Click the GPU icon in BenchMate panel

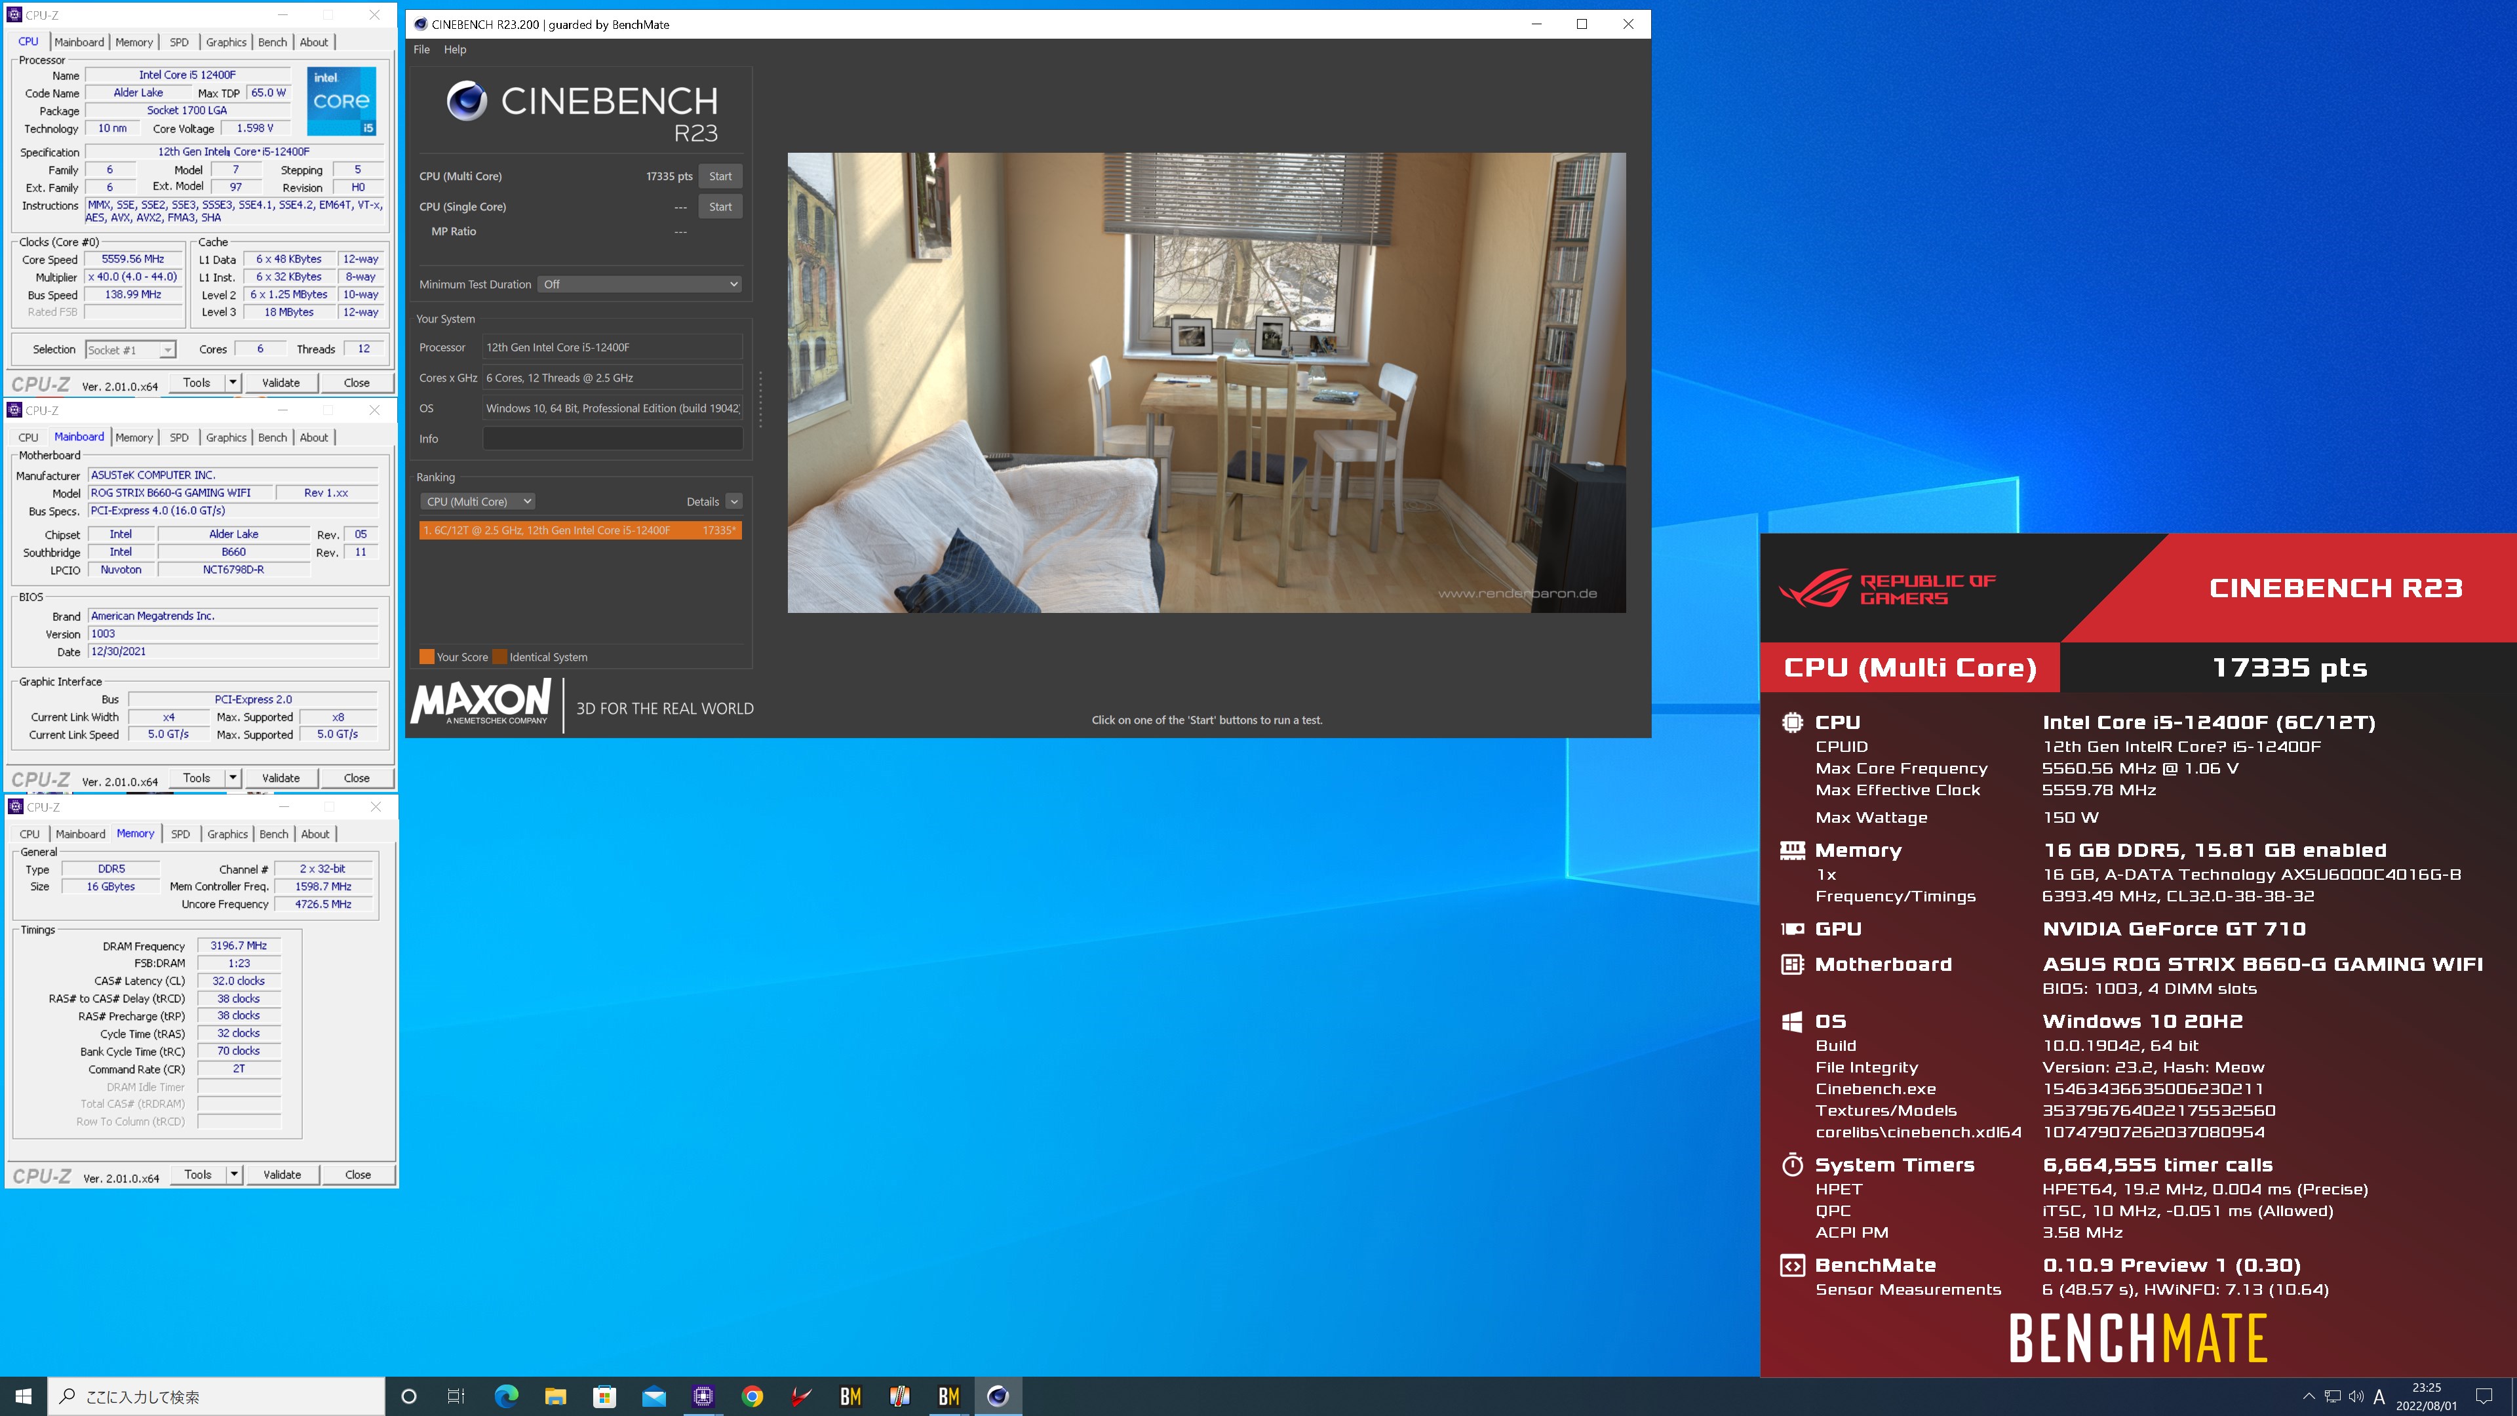click(1792, 930)
